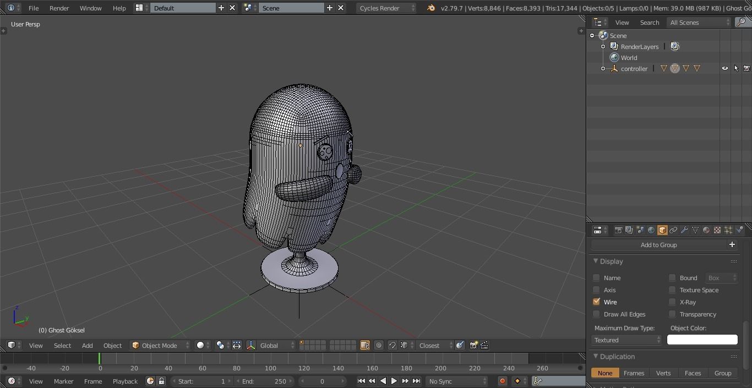Click the Blender logo icon in info header
752x388 pixels.
coord(431,8)
